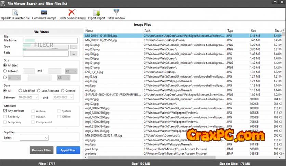Click the Apply Filter button
286x166 pixels.
point(68,150)
